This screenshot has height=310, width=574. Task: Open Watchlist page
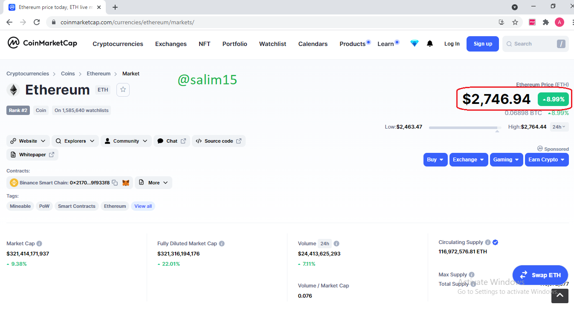coord(273,44)
